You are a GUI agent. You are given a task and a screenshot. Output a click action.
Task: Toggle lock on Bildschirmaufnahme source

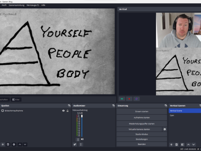click(68, 111)
